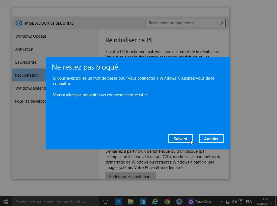This screenshot has height=206, width=277.
Task: Open the Action Center notifications icon
Action: (x=241, y=202)
